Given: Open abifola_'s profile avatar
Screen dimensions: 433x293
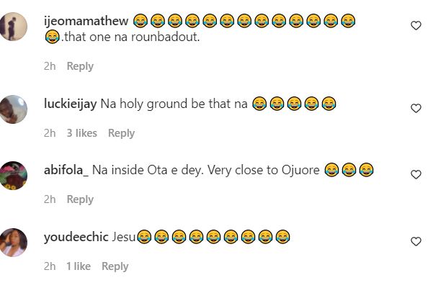Looking at the screenshot, I should click(14, 176).
